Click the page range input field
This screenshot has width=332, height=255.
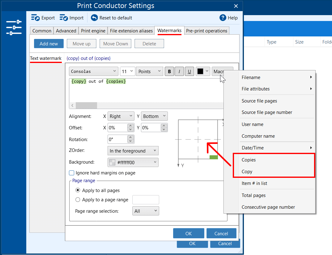click(x=146, y=200)
